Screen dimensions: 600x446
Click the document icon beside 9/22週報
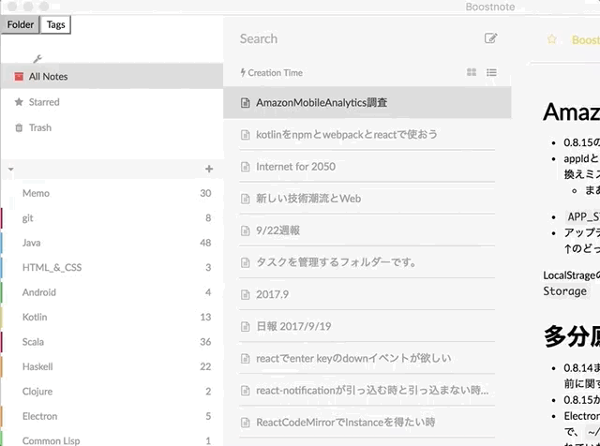pos(246,230)
